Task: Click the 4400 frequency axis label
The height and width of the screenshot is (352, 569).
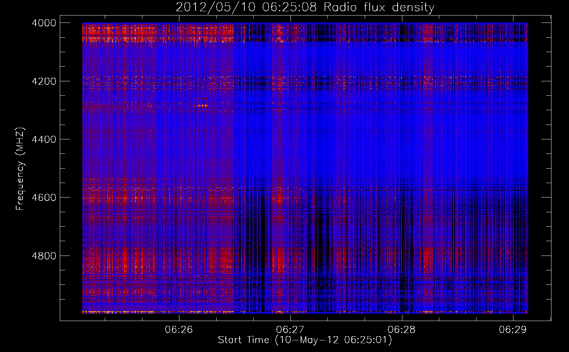Action: [44, 139]
